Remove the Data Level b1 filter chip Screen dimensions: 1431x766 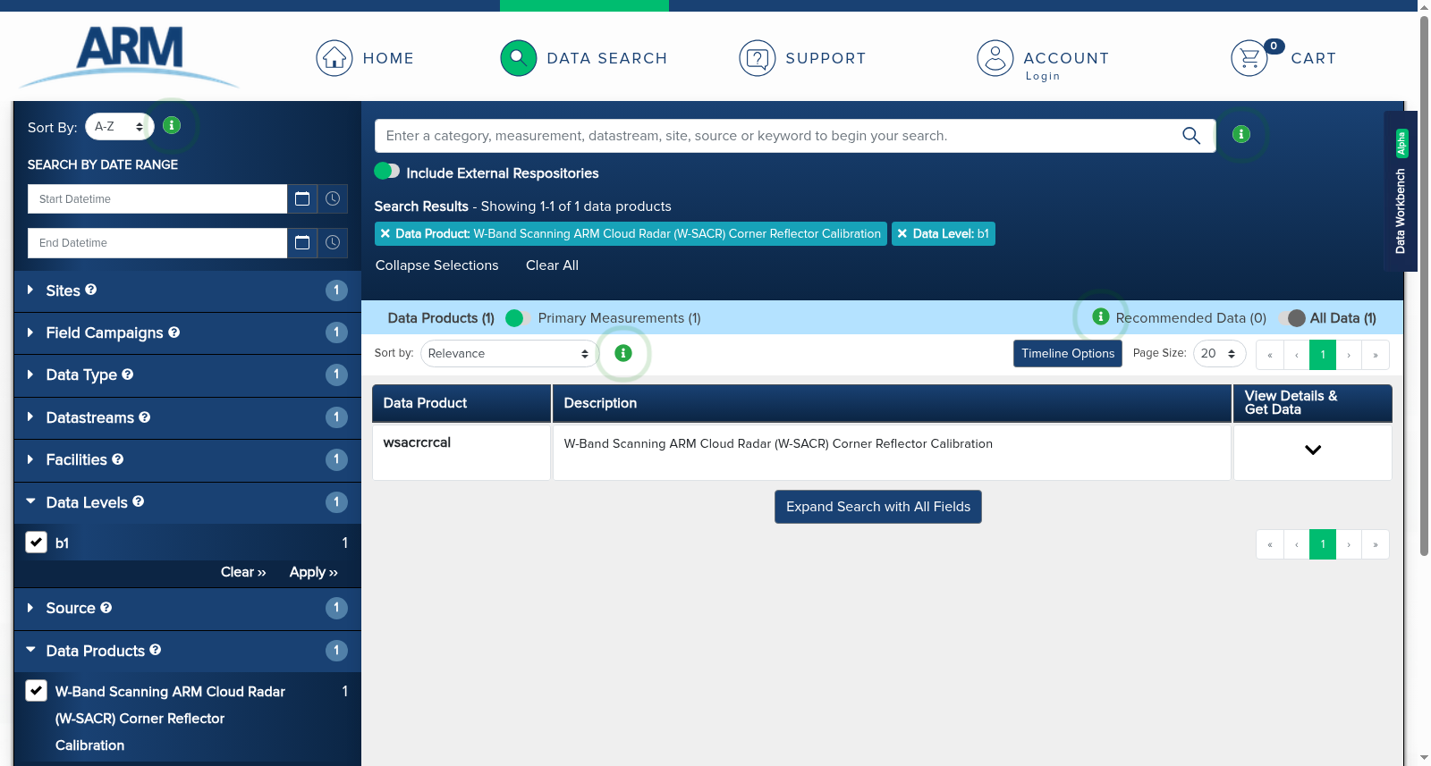coord(902,233)
